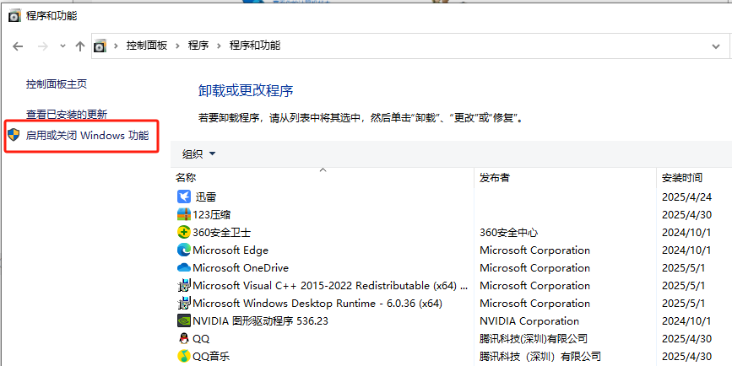Expand the chevron after 控制面板 breadcrumb

(178, 46)
